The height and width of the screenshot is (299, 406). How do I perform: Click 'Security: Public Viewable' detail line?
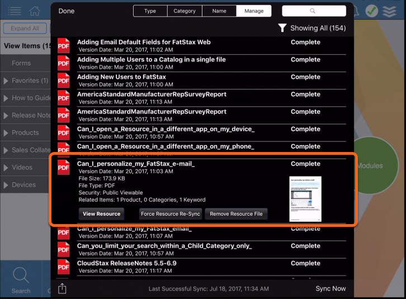[111, 193]
